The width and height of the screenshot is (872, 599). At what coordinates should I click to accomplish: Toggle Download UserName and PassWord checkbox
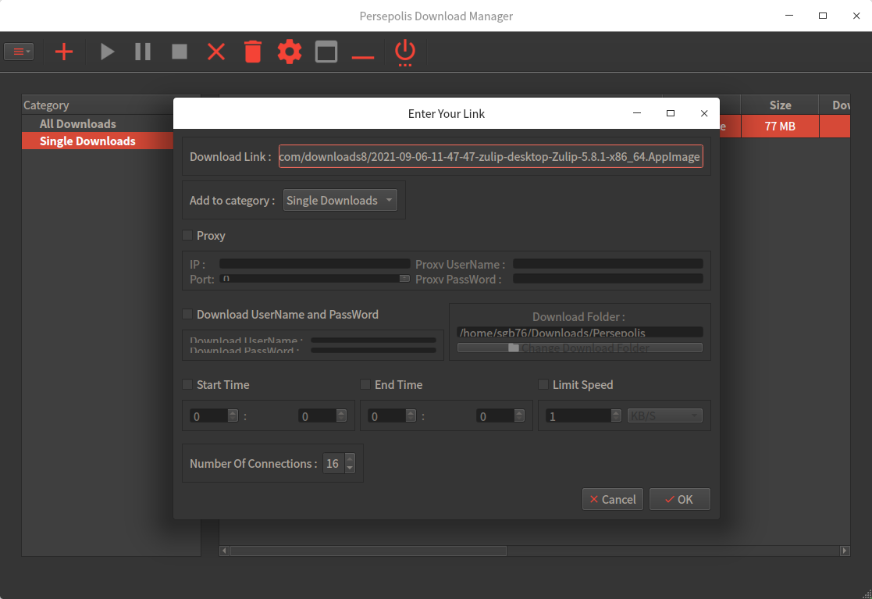point(187,314)
